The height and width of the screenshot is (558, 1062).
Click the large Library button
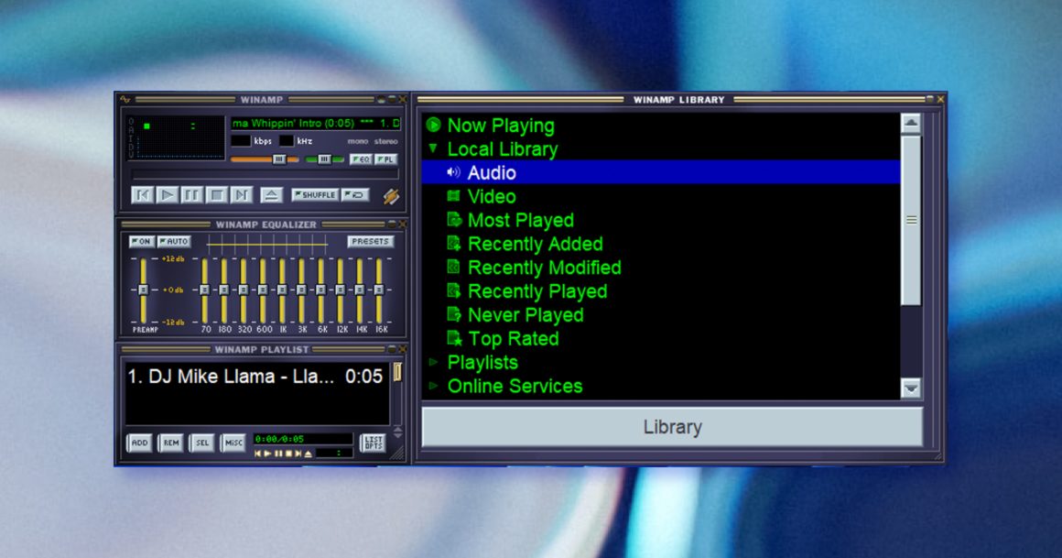pyautogui.click(x=672, y=427)
